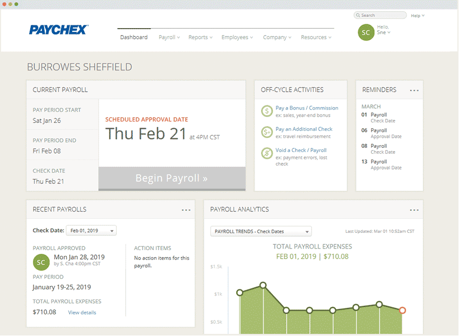This screenshot has height=336, width=459.
Task: Click the red highlighted last chart data point
Action: [x=403, y=310]
